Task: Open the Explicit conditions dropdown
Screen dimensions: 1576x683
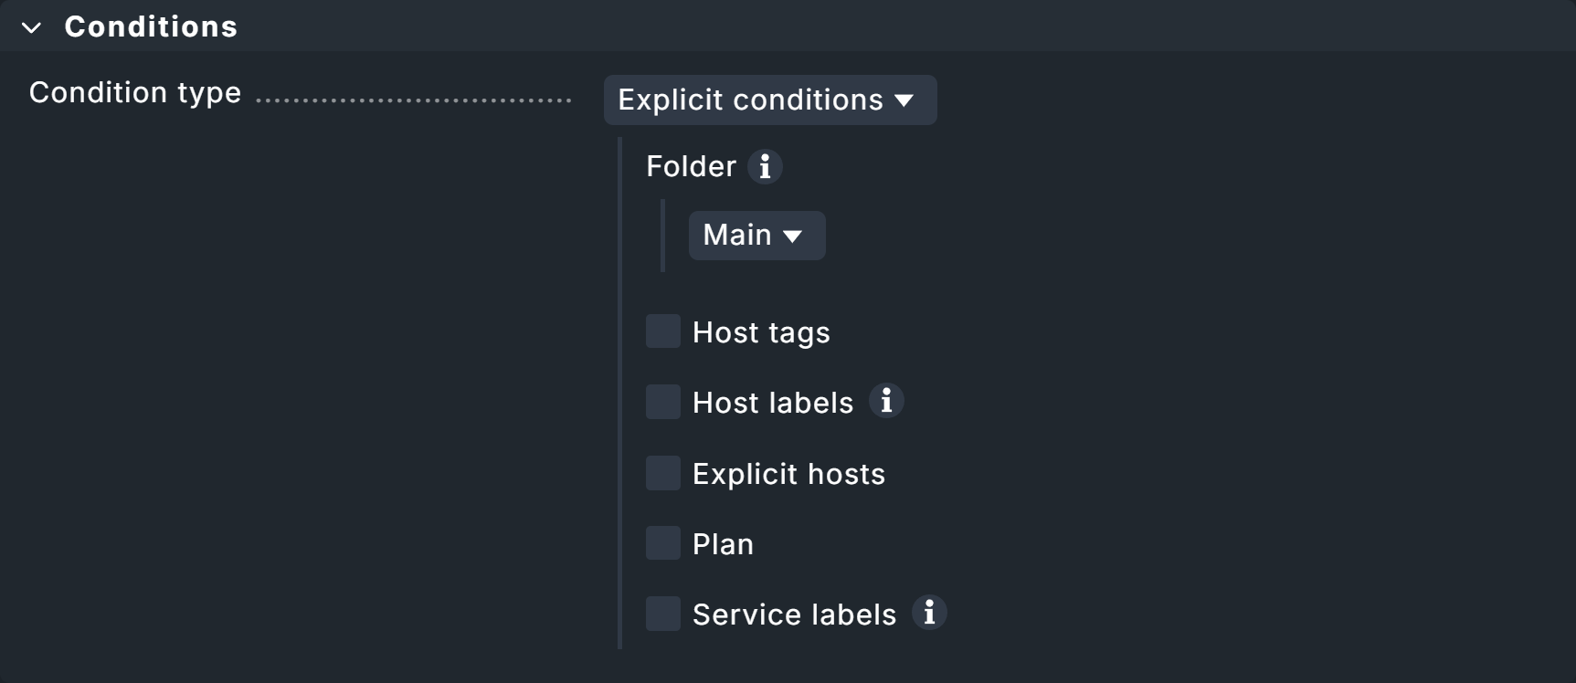Action: tap(769, 100)
